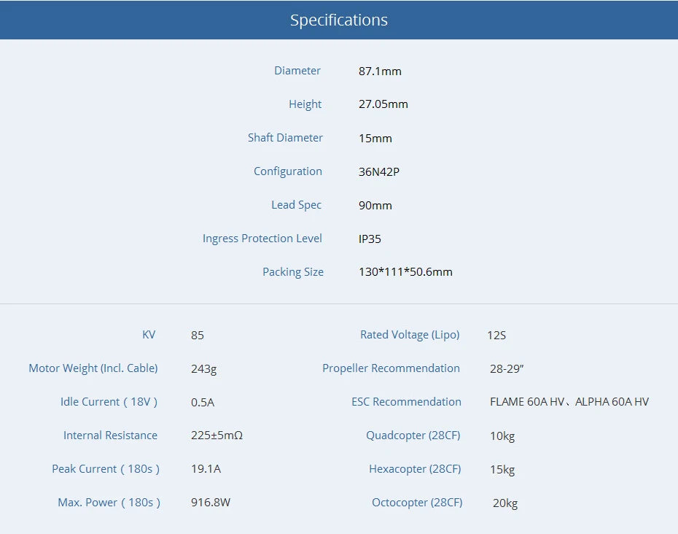678x534 pixels.
Task: Click the Specifications header
Action: tap(338, 20)
